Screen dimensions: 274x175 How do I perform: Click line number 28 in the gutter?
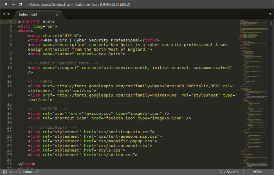9,164
